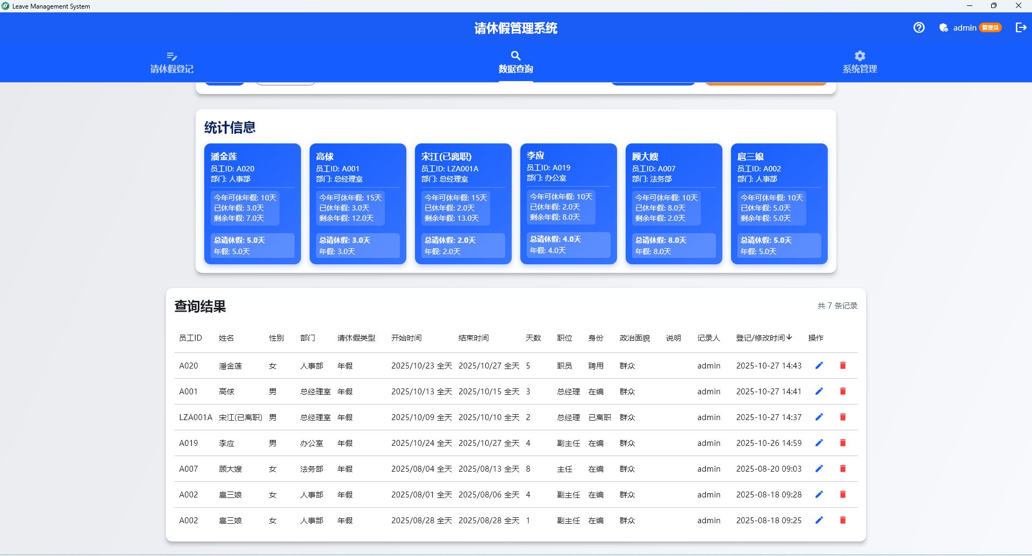Edit 潘金莲's leave record via pencil icon
The width and height of the screenshot is (1032, 556).
[820, 365]
